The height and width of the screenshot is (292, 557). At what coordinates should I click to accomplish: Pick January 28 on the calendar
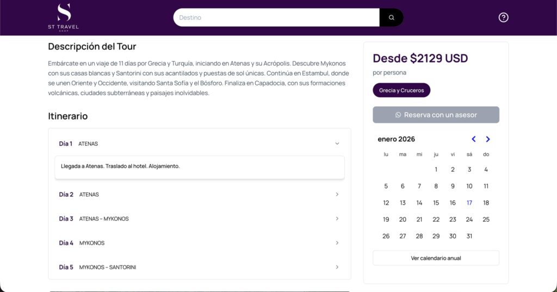click(x=419, y=236)
